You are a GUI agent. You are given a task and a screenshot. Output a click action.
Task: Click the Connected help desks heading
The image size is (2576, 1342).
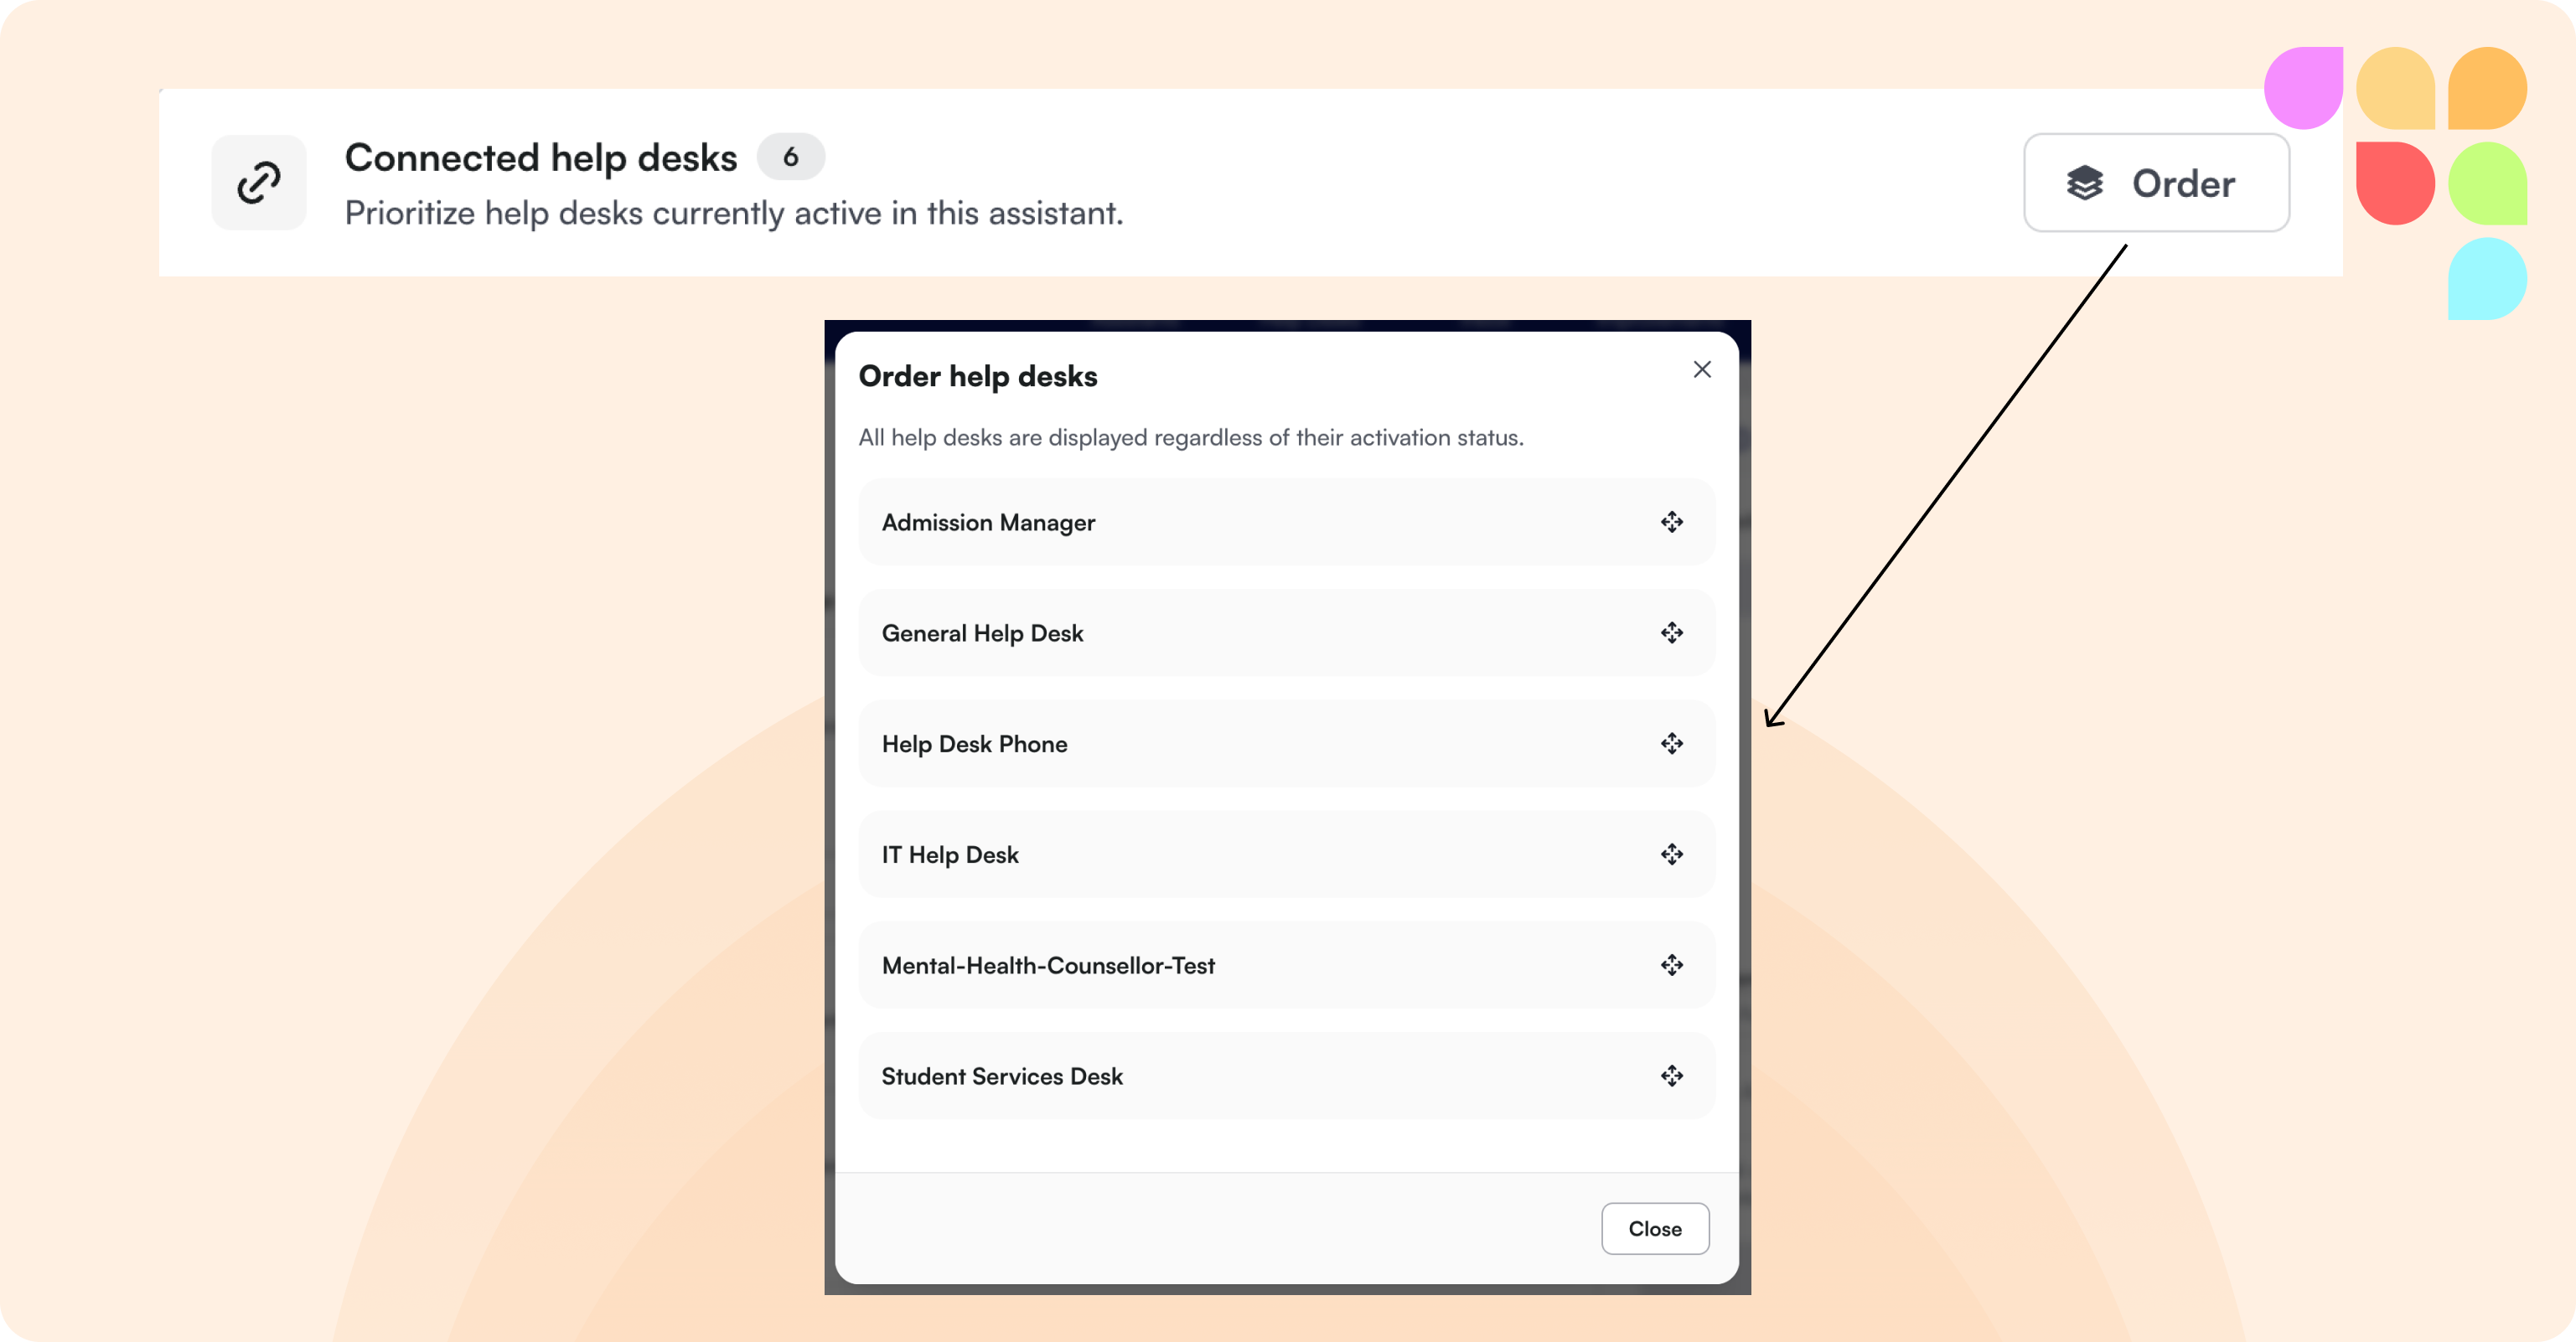541,158
